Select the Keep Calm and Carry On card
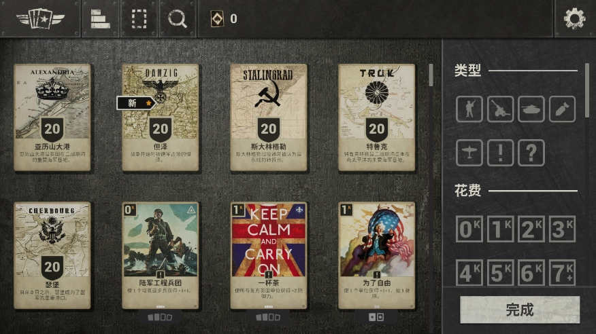This screenshot has width=596, height=334. (269, 255)
